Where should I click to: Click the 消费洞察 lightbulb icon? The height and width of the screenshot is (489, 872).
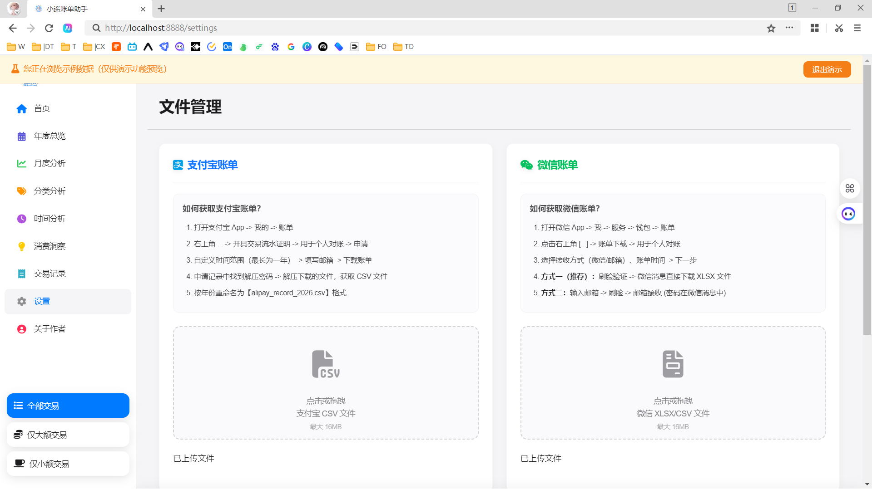(21, 246)
